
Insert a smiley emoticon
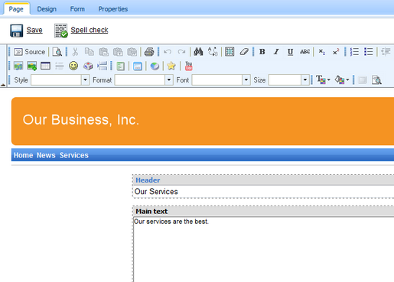[73, 66]
